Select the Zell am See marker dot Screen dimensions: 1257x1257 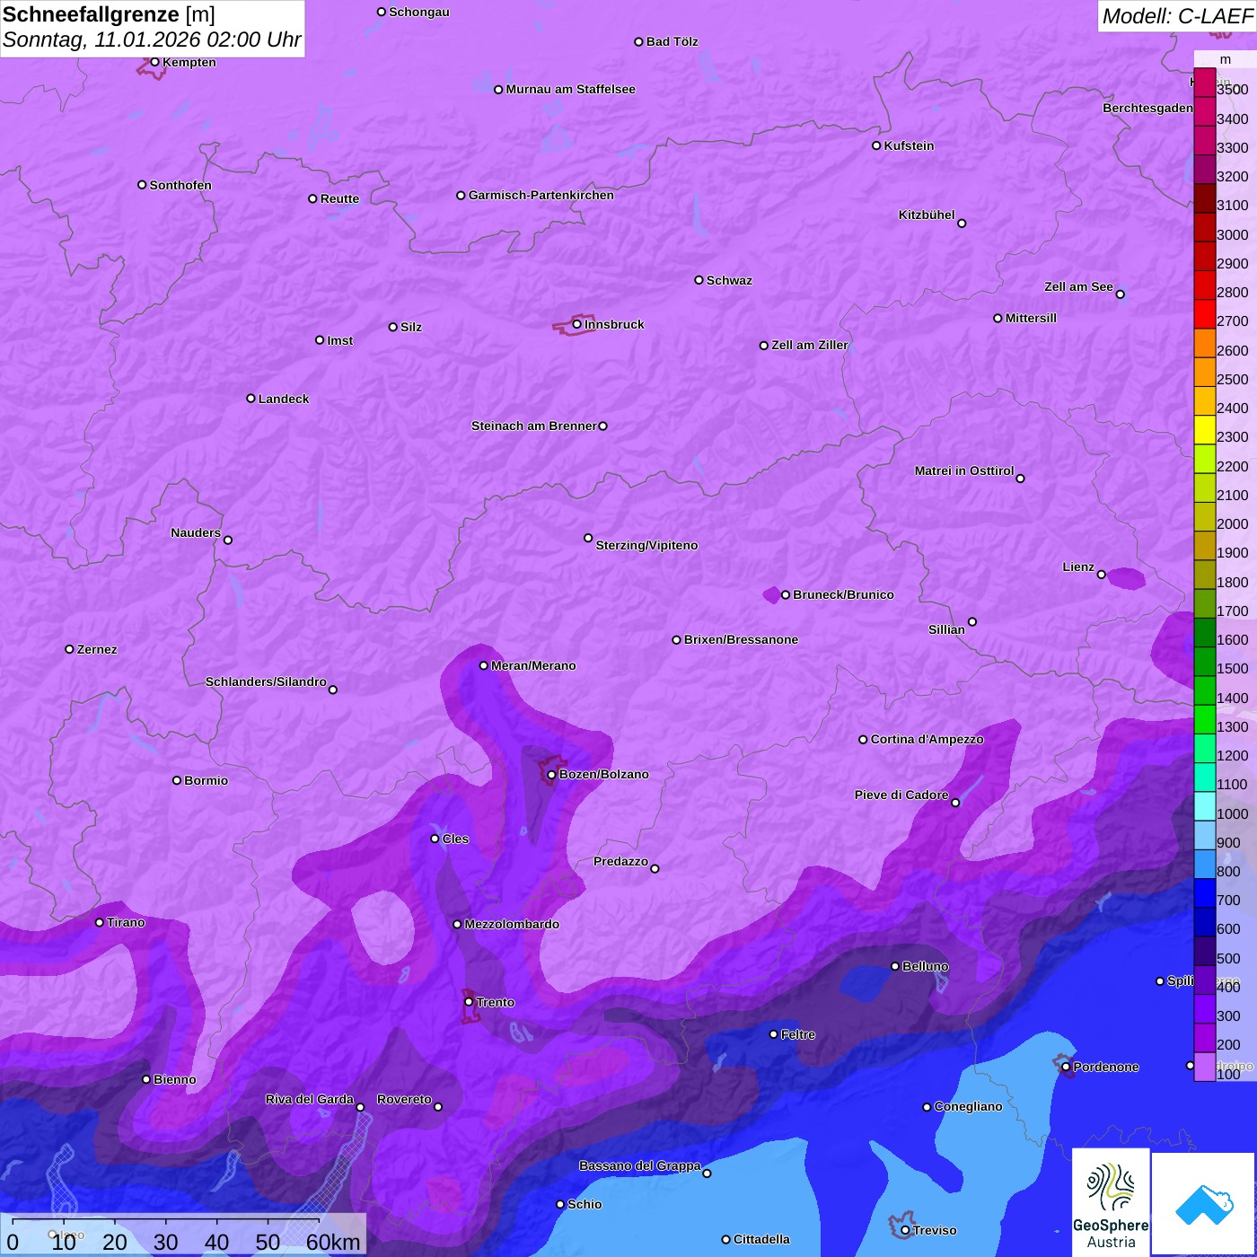tap(1121, 294)
